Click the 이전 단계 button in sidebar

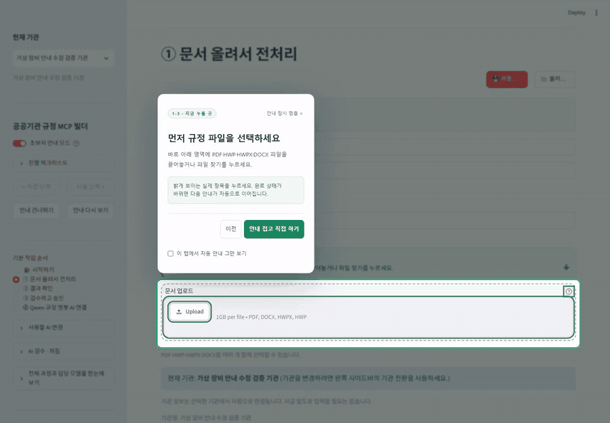point(36,187)
